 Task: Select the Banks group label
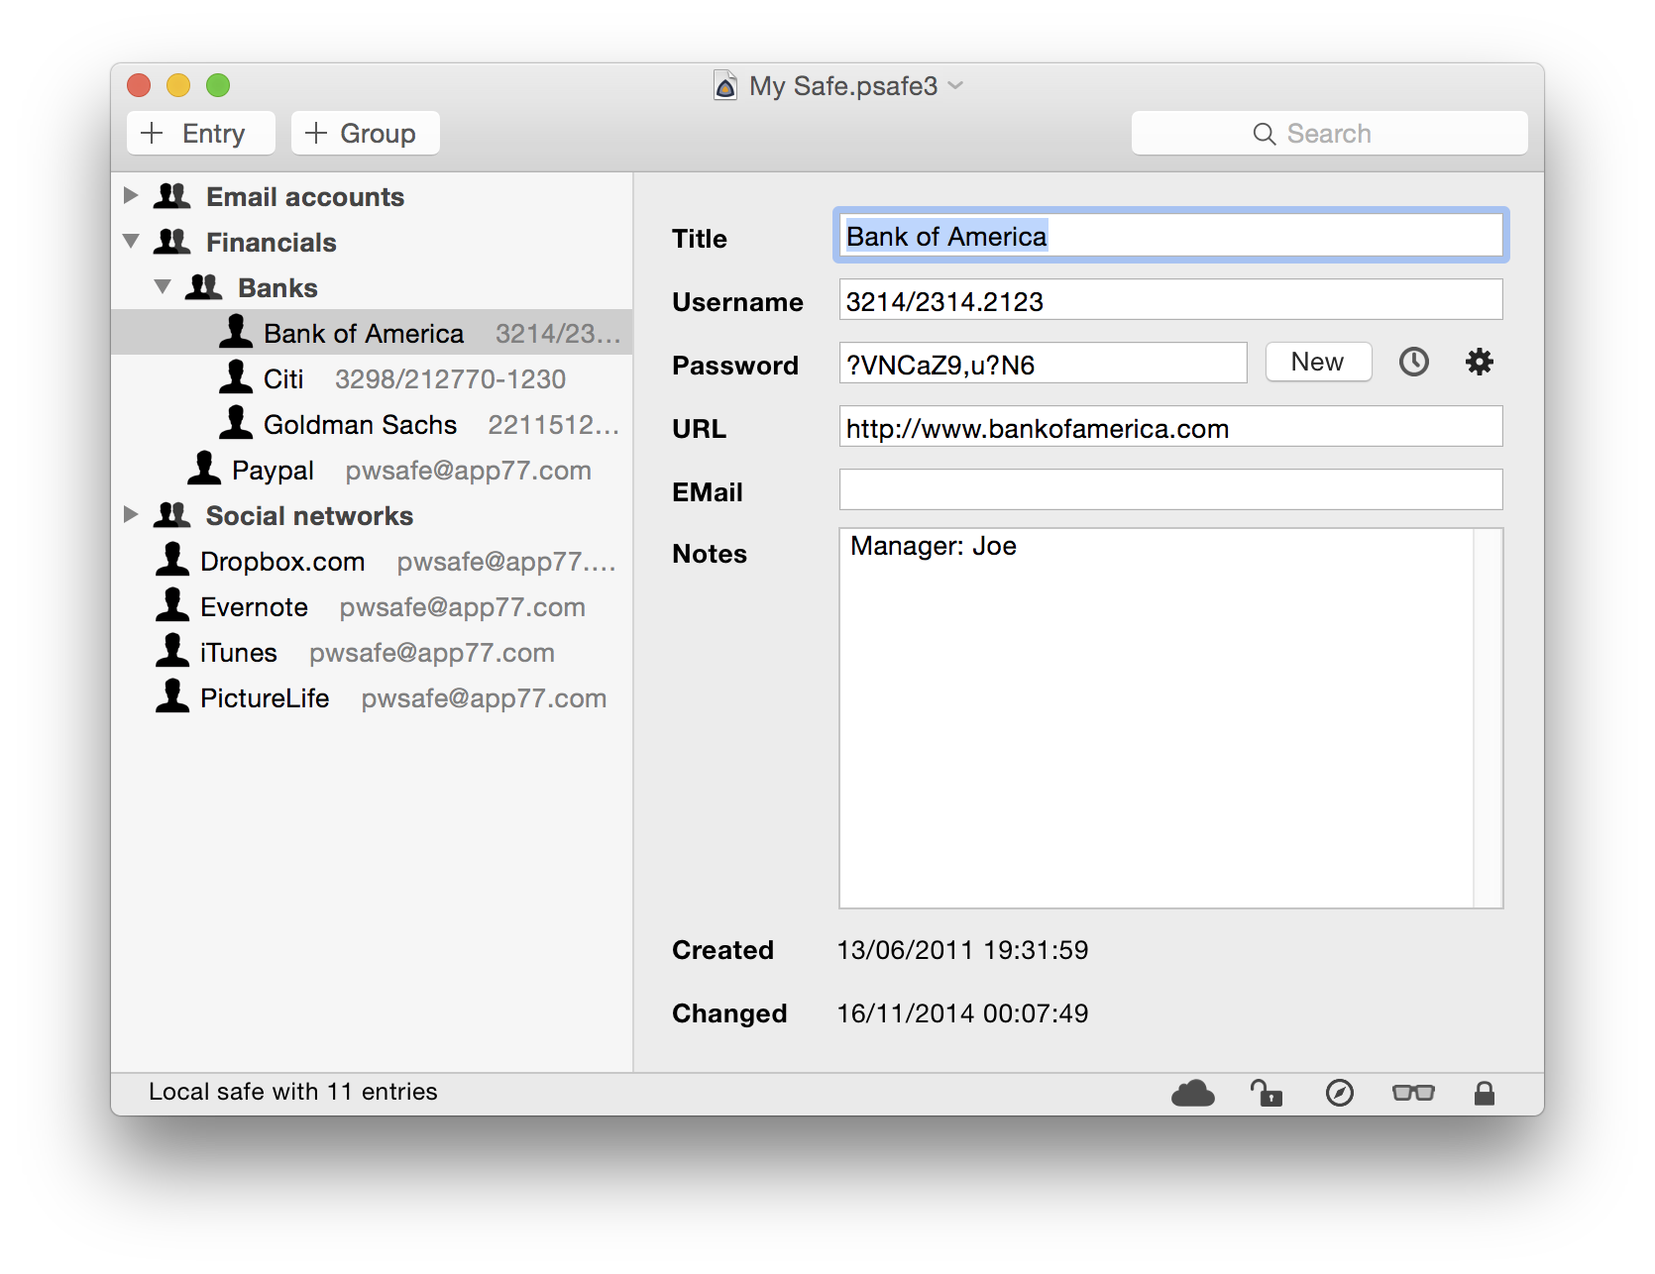coord(277,288)
